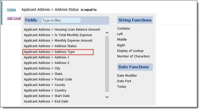
Task: Choose Applicant Address > Housing Loan Balance Amount
Action: tap(62, 30)
